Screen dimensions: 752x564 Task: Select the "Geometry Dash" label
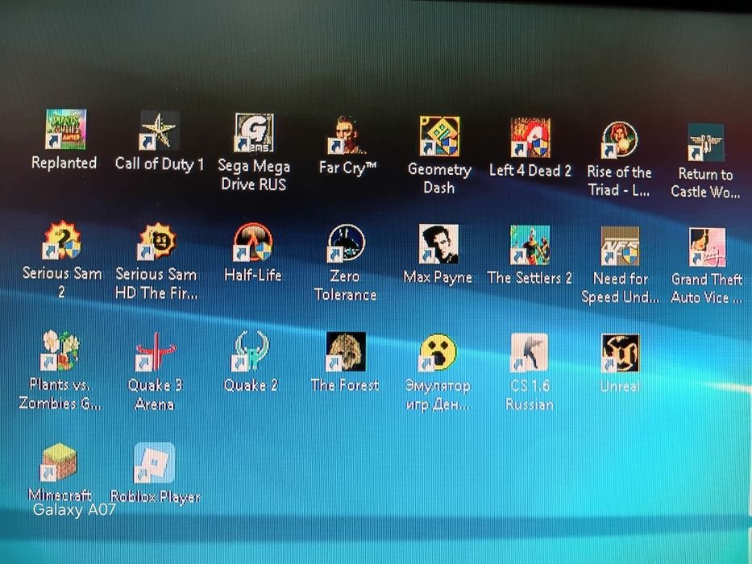[x=439, y=178]
